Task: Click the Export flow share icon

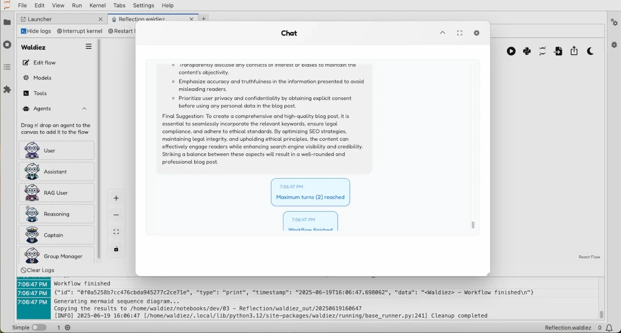Action: [574, 51]
